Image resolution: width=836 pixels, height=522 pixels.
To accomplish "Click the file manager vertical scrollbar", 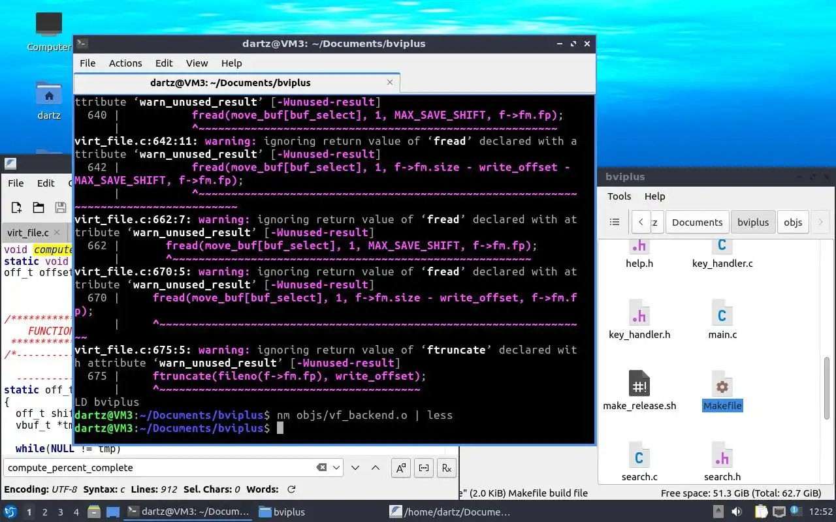I will [x=827, y=388].
